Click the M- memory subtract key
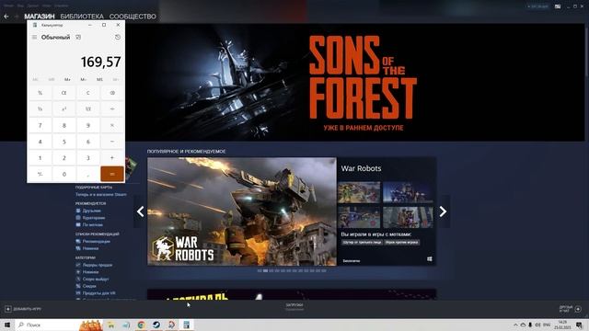This screenshot has width=589, height=331. click(84, 79)
